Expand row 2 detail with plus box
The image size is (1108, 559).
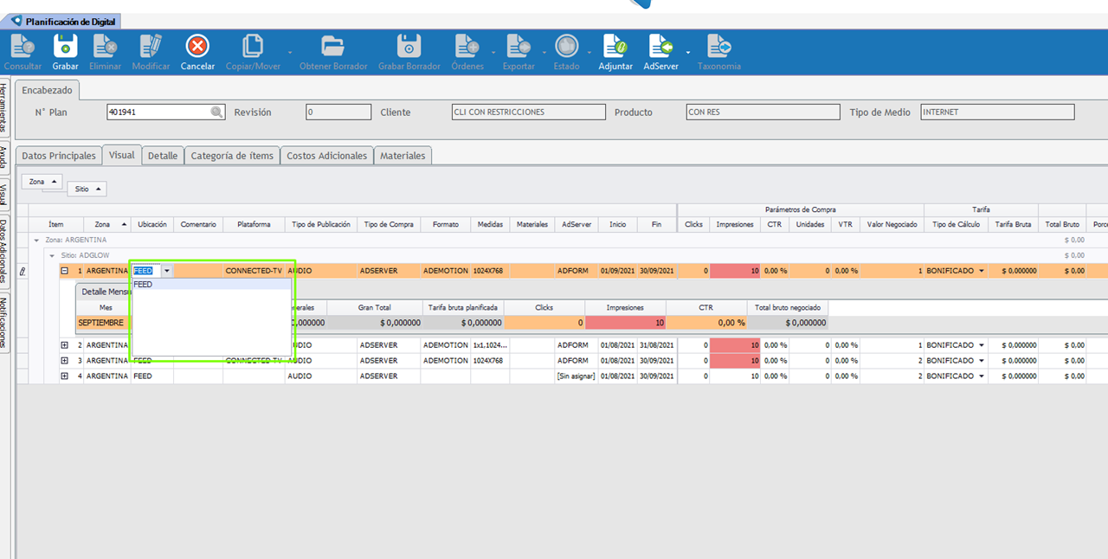(x=64, y=345)
